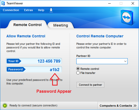Minimize the TeamViewer window

(109, 3)
